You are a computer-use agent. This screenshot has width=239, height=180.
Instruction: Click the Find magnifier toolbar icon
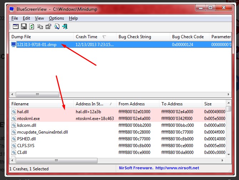57,26
